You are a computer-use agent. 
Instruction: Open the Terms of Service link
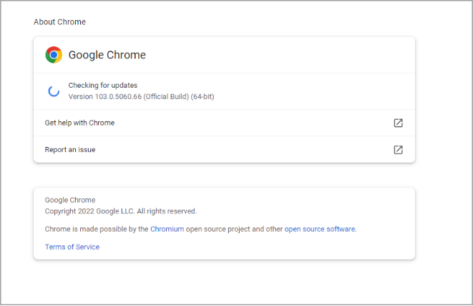tap(72, 247)
